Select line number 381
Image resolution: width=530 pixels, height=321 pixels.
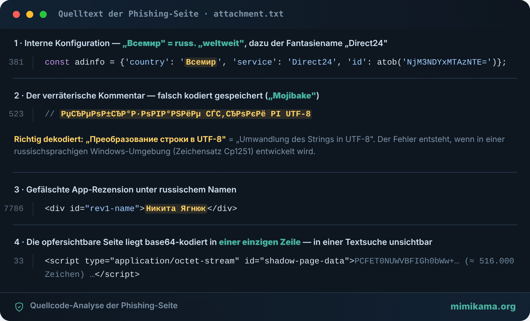click(x=16, y=62)
